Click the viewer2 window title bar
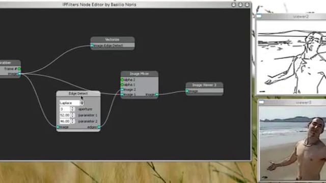 (x=291, y=16)
